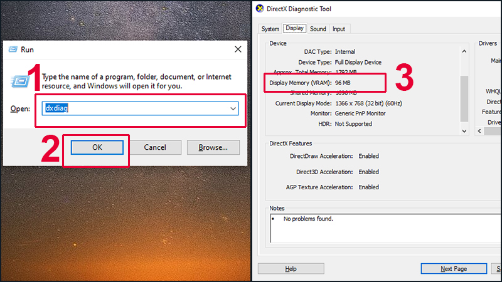This screenshot has width=502, height=282.
Task: Select DirectDraw Acceleration 'Enabled' value
Action: 368,156
